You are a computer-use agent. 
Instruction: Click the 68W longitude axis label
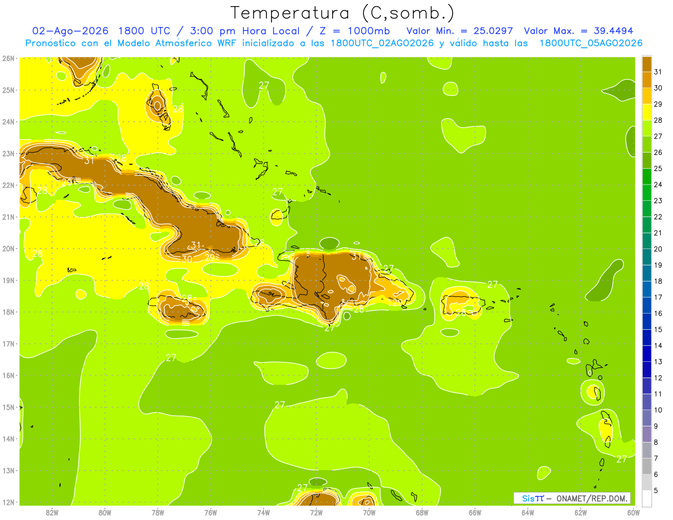pyautogui.click(x=422, y=512)
